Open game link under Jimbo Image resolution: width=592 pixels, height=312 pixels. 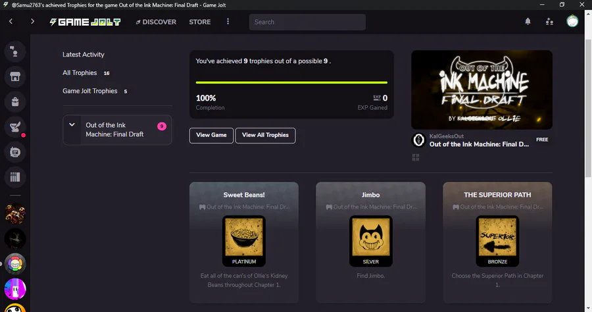tap(371, 207)
